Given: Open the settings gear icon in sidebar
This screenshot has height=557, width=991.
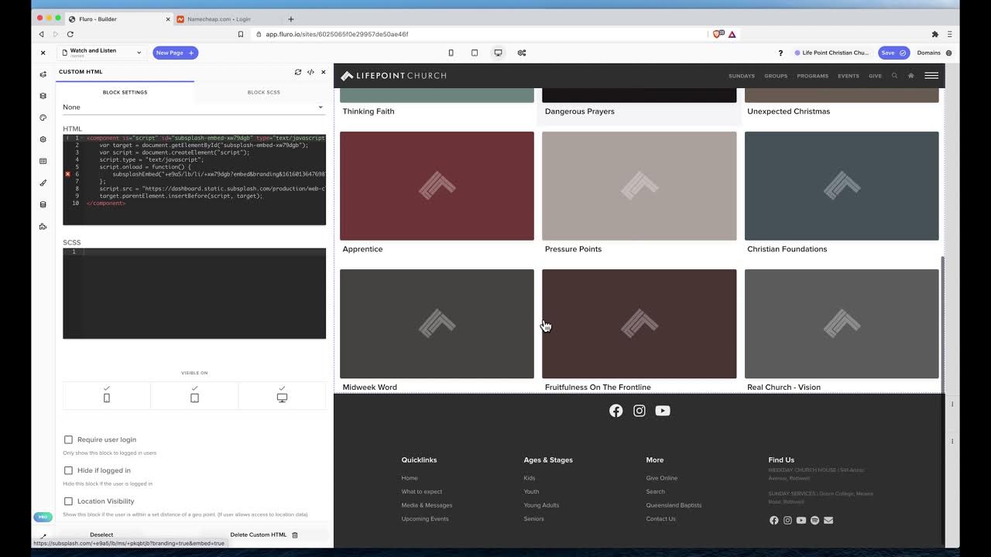Looking at the screenshot, I should tap(43, 139).
